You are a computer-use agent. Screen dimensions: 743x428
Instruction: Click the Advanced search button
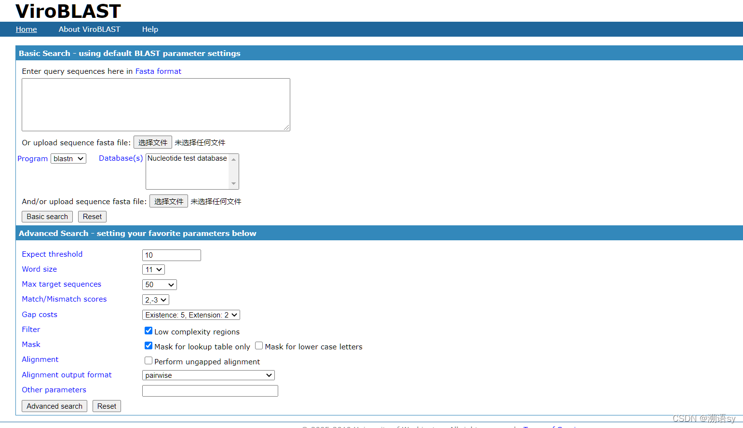click(x=54, y=406)
